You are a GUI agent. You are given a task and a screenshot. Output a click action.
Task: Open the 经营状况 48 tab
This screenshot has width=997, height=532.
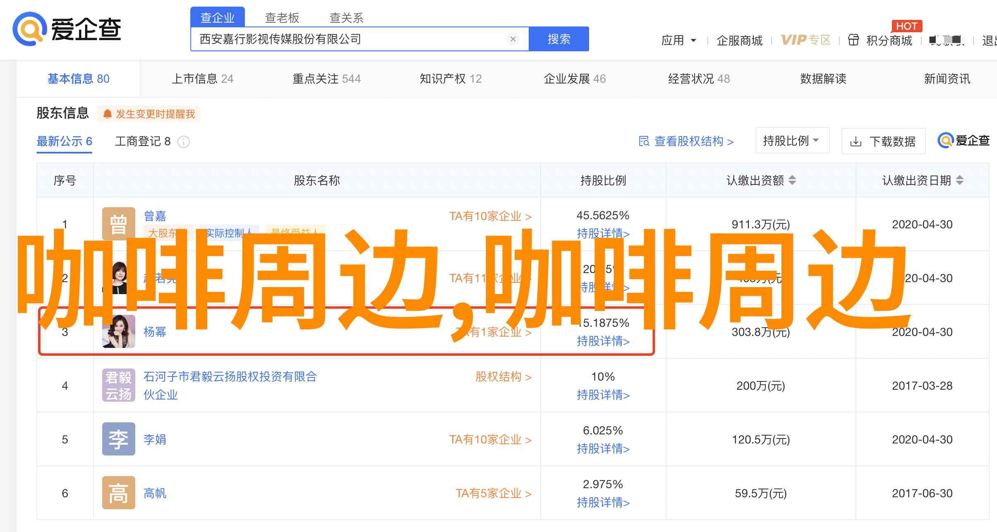699,79
